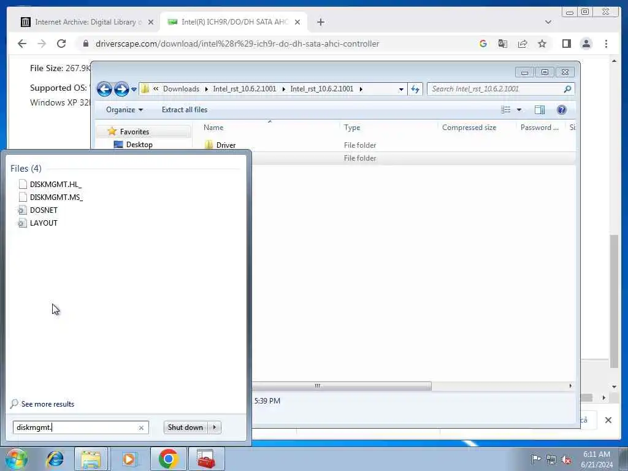Clear the Start menu search box
This screenshot has width=628, height=471.
[x=141, y=427]
